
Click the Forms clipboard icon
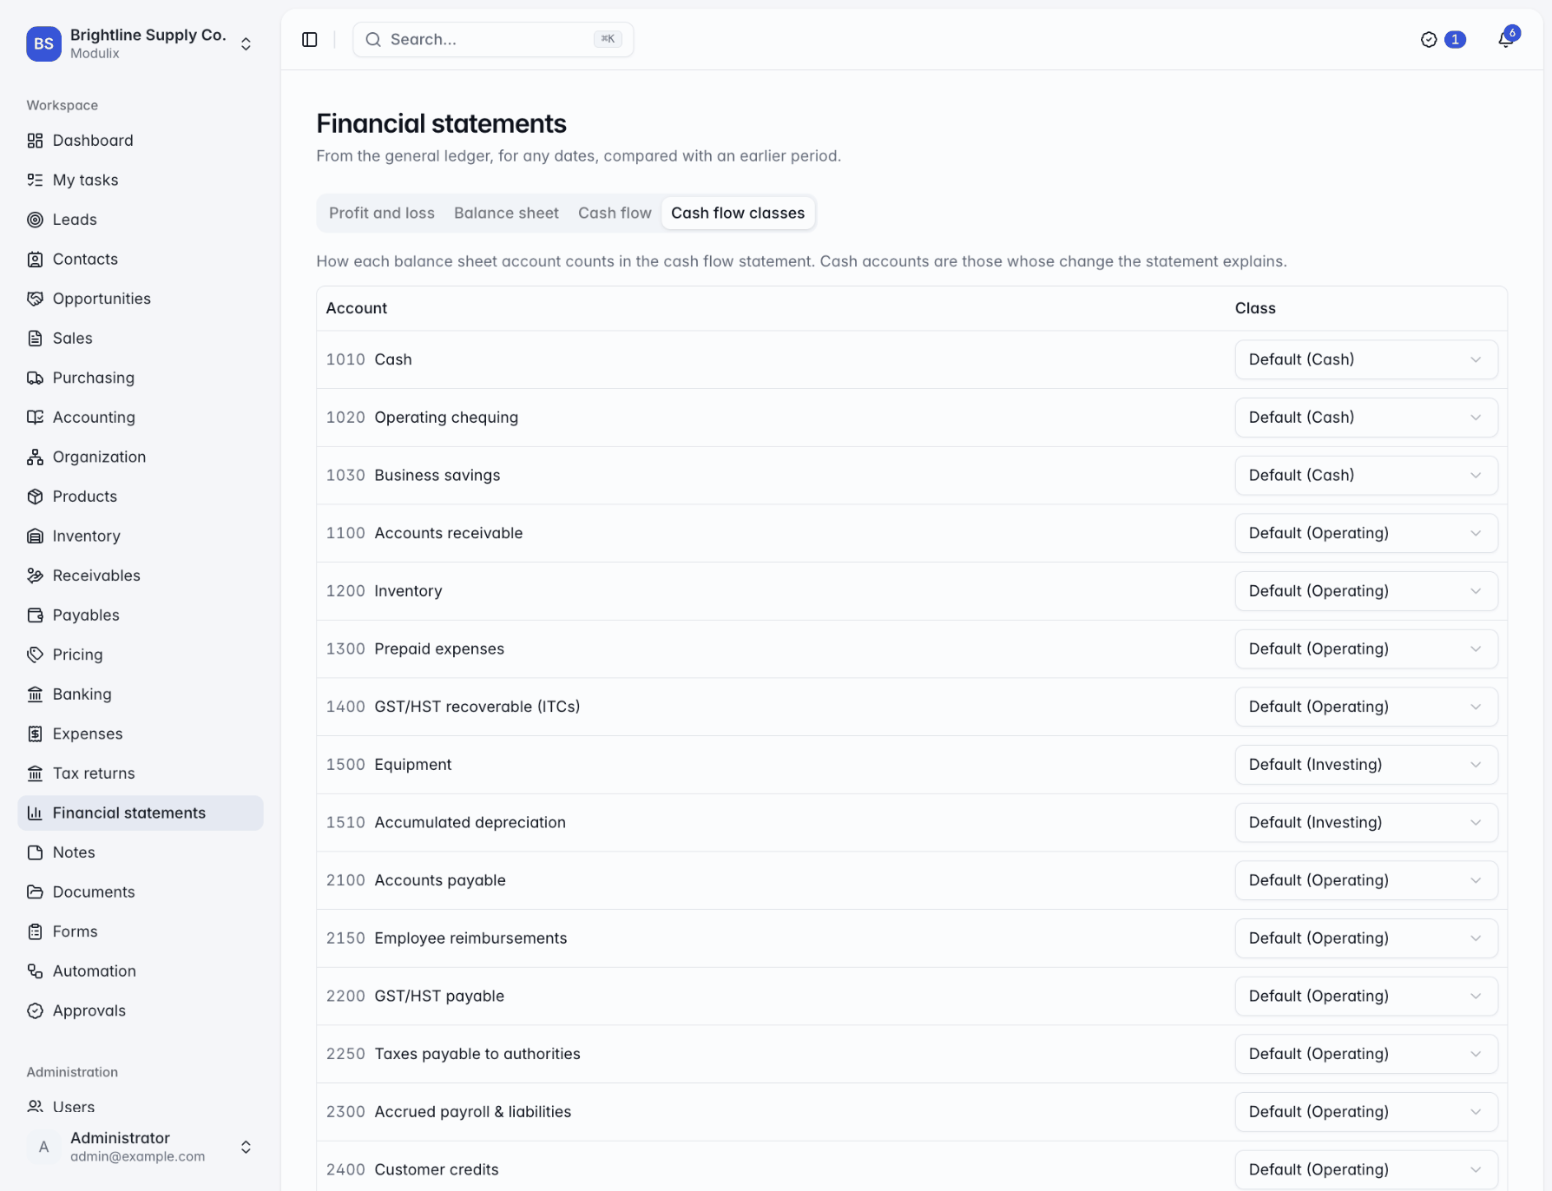coord(35,931)
